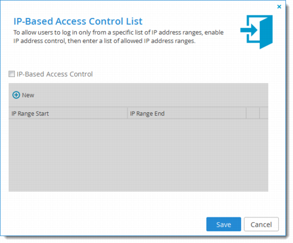
Task: Save the access control list settings
Action: point(223,224)
